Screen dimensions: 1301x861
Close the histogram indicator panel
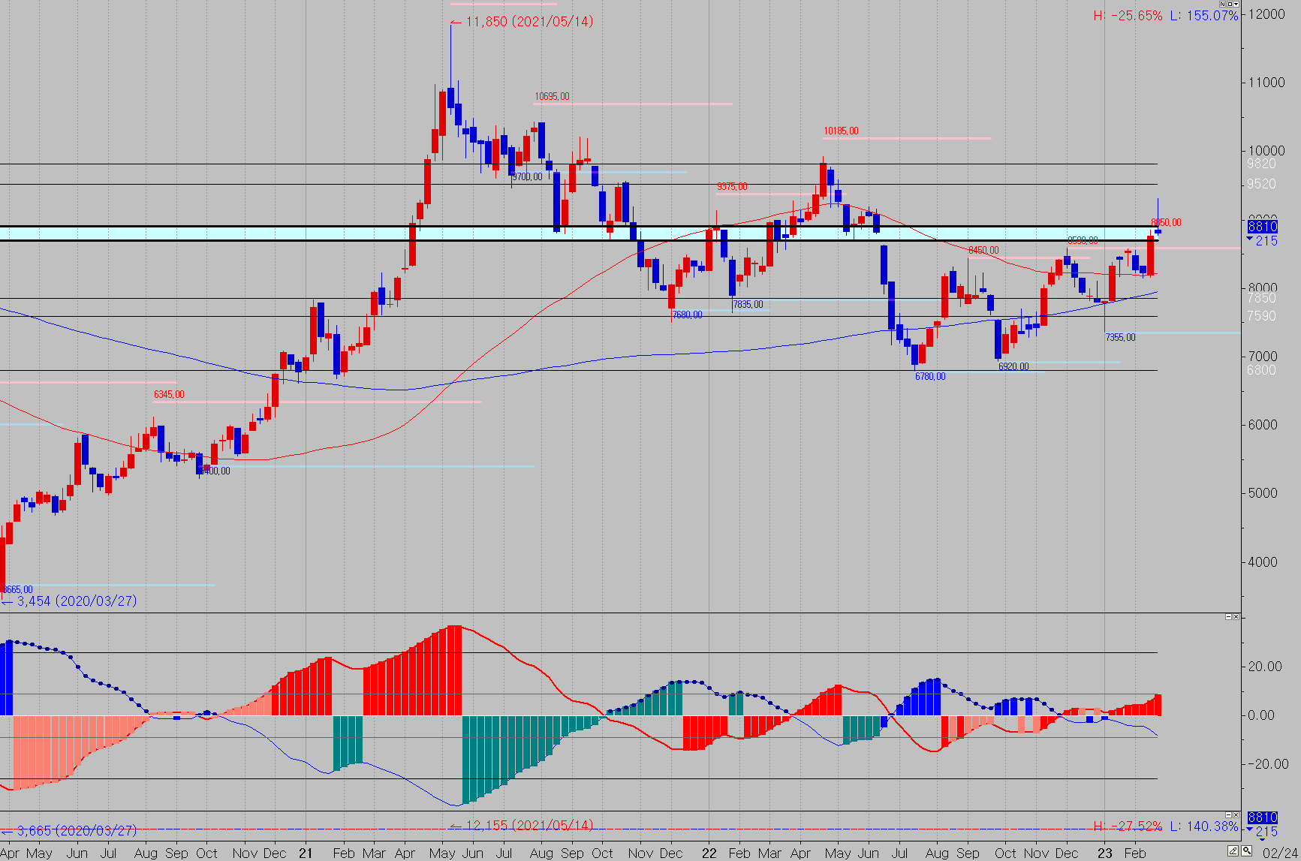pos(1236,616)
